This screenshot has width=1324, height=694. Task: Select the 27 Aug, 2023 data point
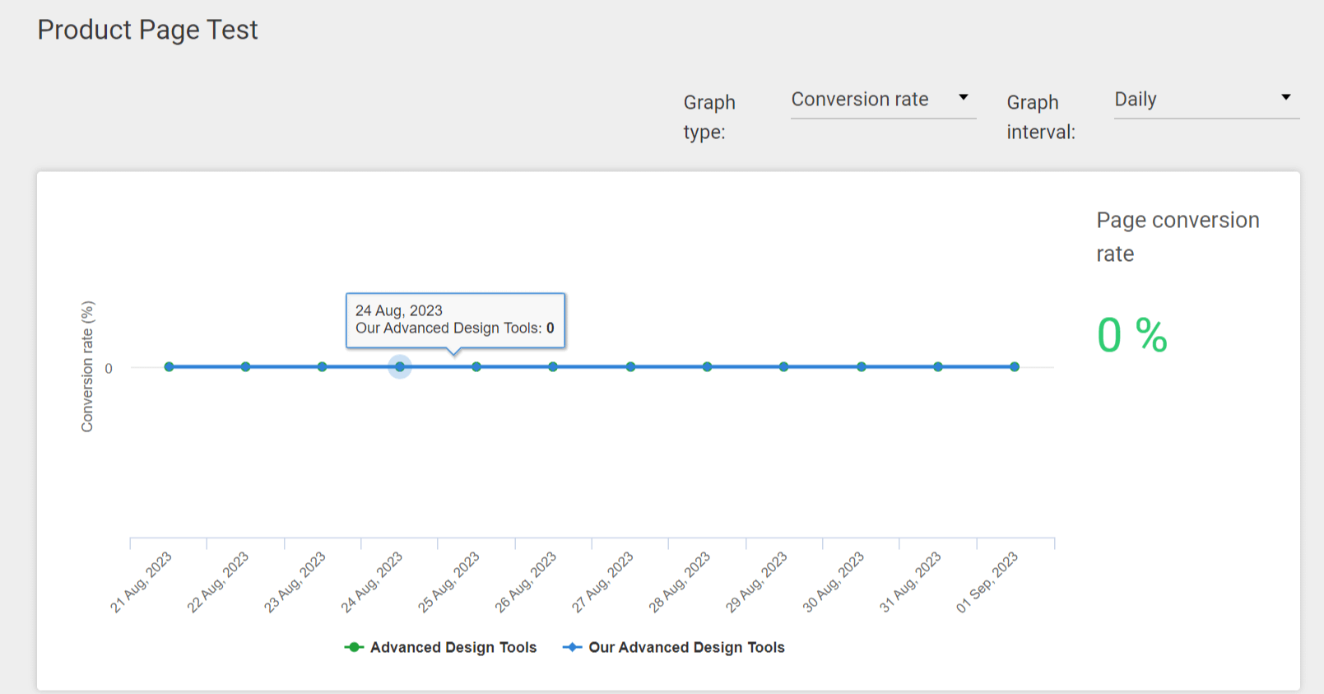[630, 367]
